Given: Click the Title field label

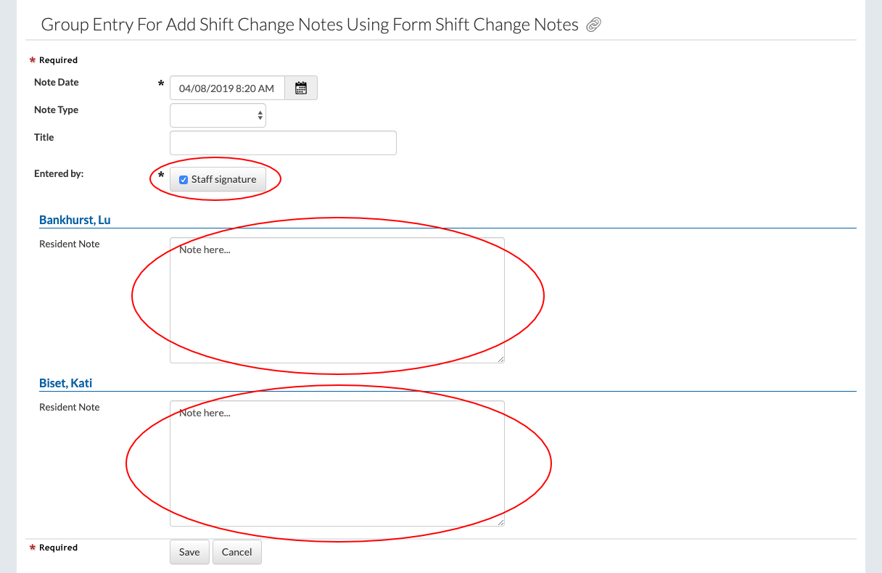Looking at the screenshot, I should click(44, 137).
